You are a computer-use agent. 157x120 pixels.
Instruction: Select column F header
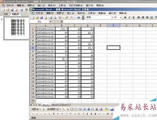pyautogui.click(x=113, y=25)
